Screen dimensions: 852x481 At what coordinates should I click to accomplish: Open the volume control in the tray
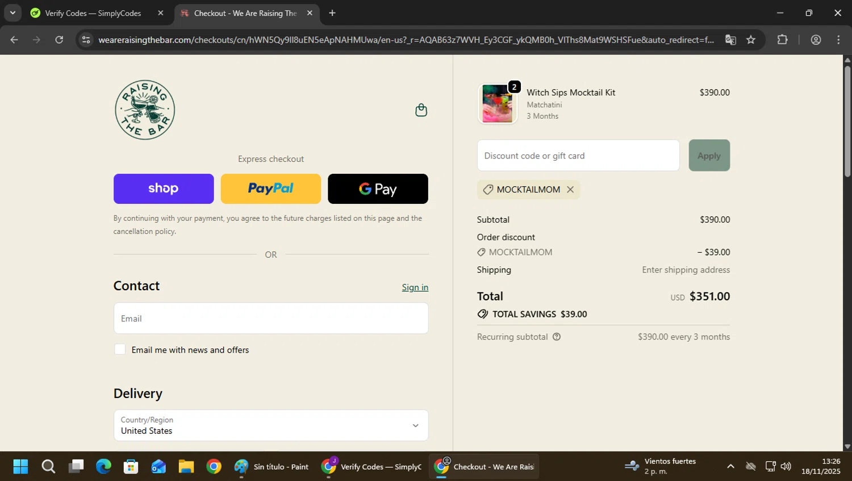[x=786, y=467]
